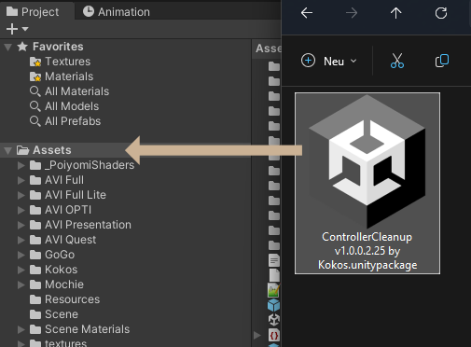This screenshot has height=347, width=471.
Task: Select the _PoiyomiShaders folder
Action: [x=82, y=165]
